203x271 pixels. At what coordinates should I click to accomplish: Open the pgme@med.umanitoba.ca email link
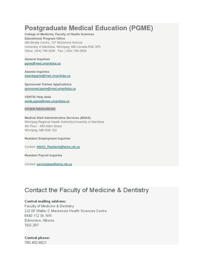point(43,64)
